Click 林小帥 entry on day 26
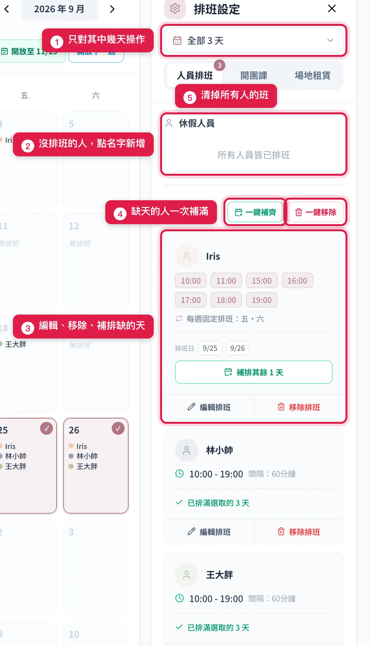 83,456
